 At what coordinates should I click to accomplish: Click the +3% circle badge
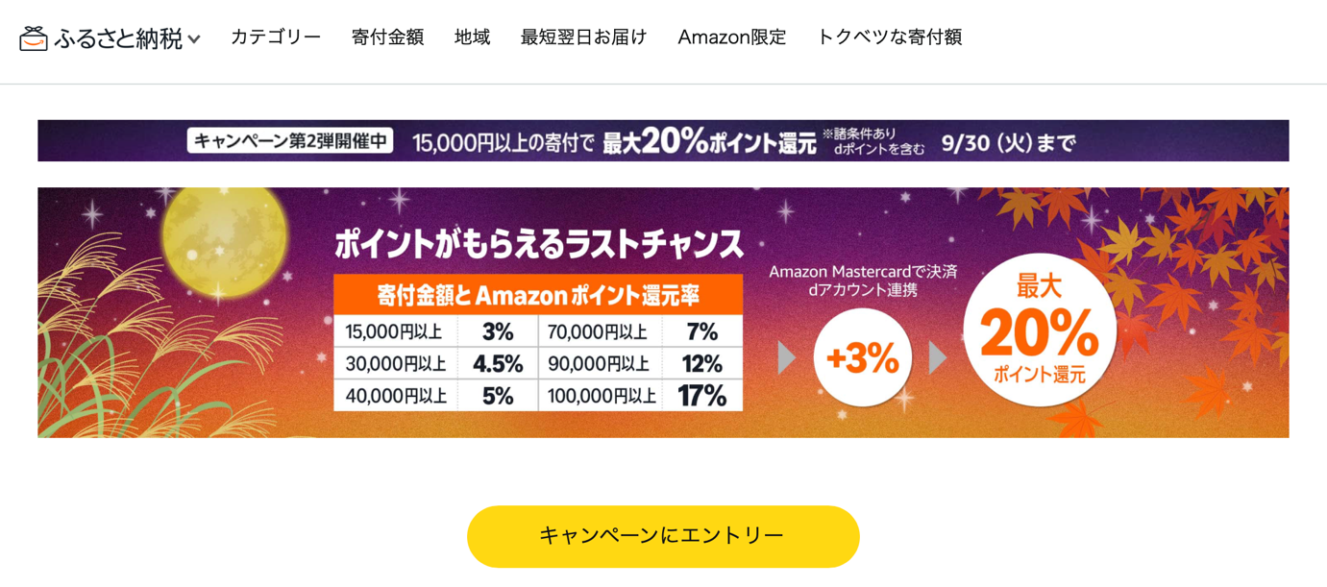[862, 358]
